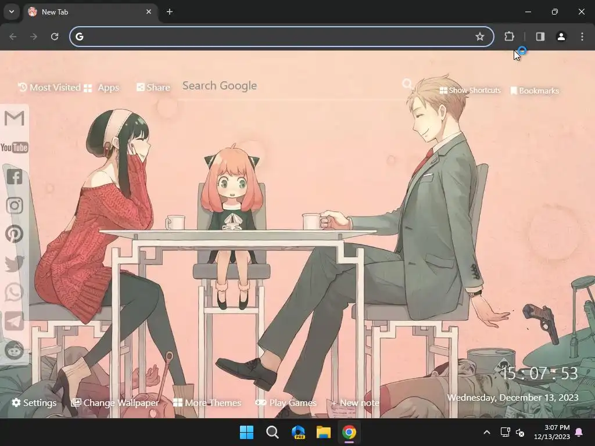595x446 pixels.
Task: Open Windows taskbar Search
Action: click(272, 432)
